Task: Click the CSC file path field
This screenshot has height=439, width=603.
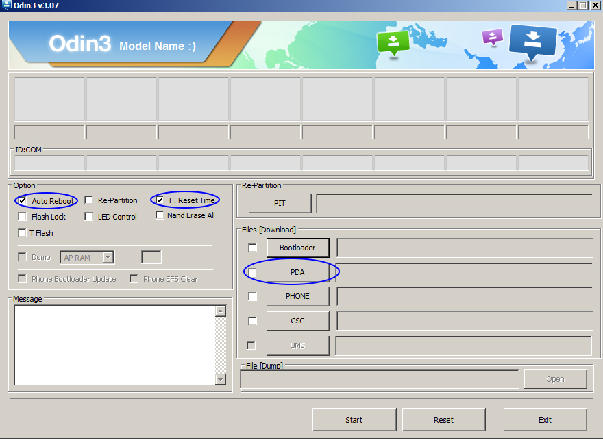Action: [x=465, y=321]
